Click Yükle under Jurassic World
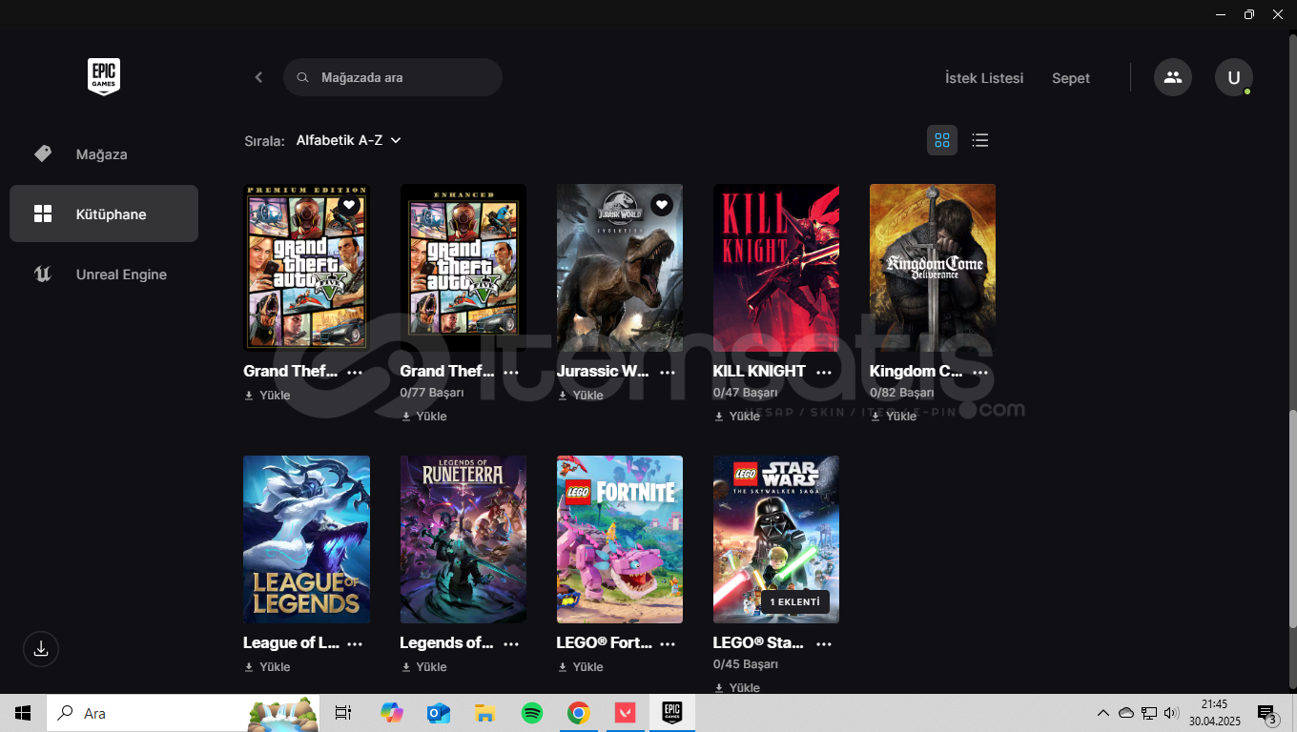The image size is (1297, 732). pos(580,396)
